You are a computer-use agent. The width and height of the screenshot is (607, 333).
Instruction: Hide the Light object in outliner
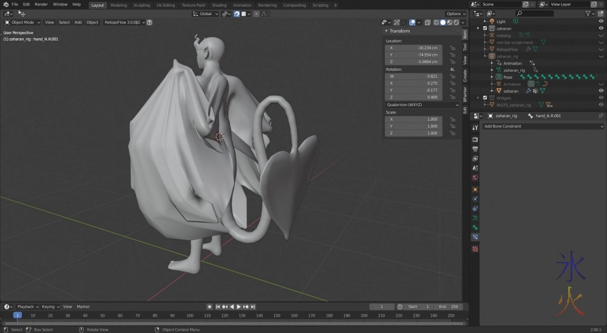[600, 21]
